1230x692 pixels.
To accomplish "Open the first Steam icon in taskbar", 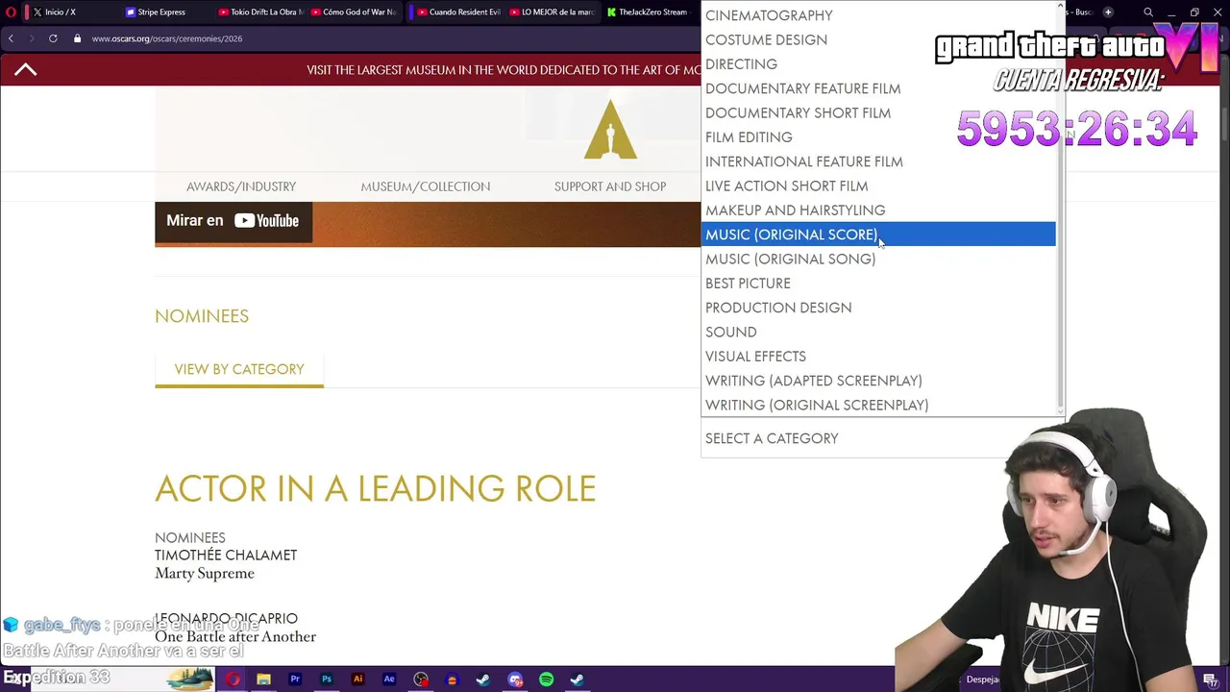I will [x=483, y=680].
